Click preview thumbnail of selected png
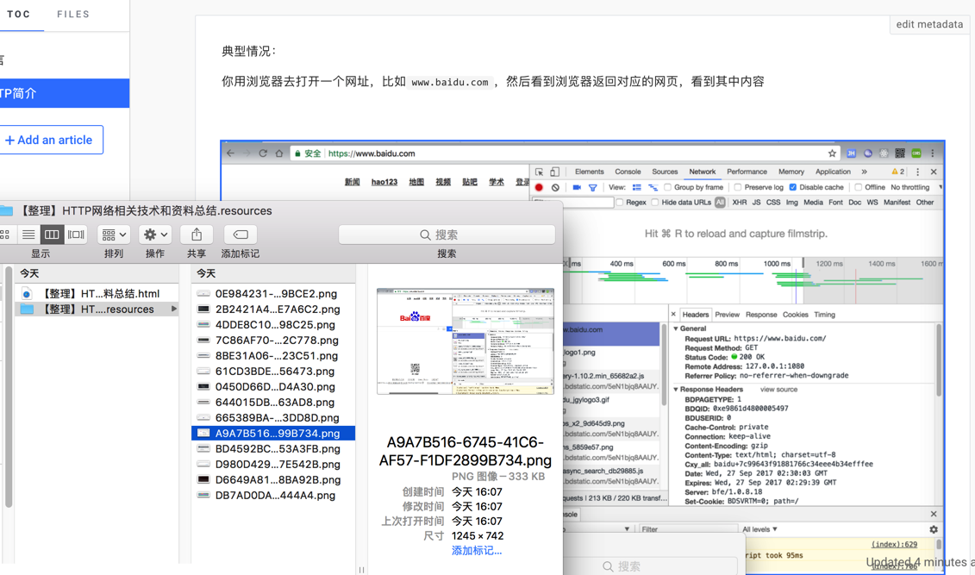This screenshot has height=575, width=975. click(x=466, y=341)
